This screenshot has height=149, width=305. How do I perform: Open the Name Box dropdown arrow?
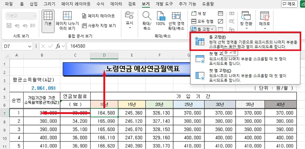point(30,46)
